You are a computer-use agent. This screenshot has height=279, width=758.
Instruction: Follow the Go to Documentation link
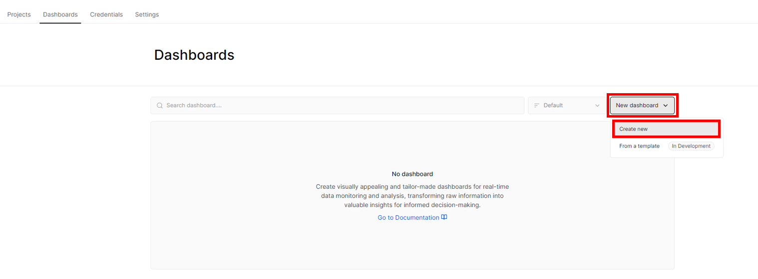(x=412, y=218)
